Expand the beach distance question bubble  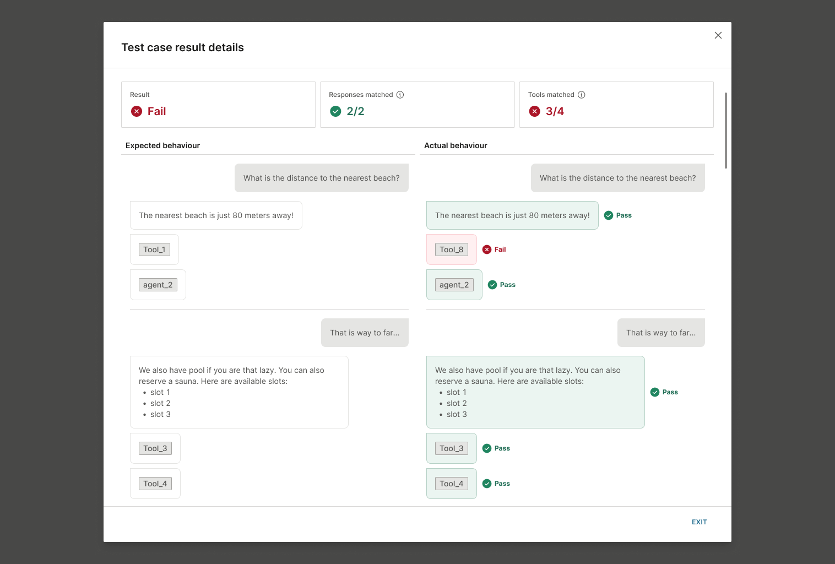click(x=322, y=177)
